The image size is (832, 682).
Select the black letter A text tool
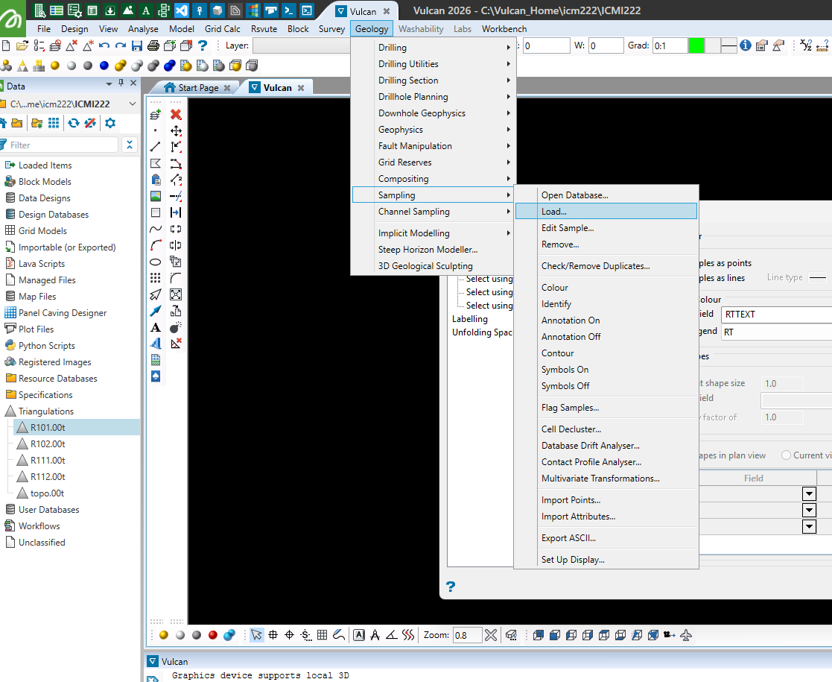(x=156, y=328)
